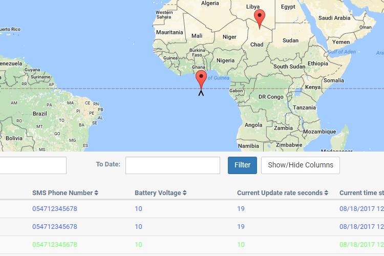Sort by SMS Phone Number column arrows

point(96,193)
